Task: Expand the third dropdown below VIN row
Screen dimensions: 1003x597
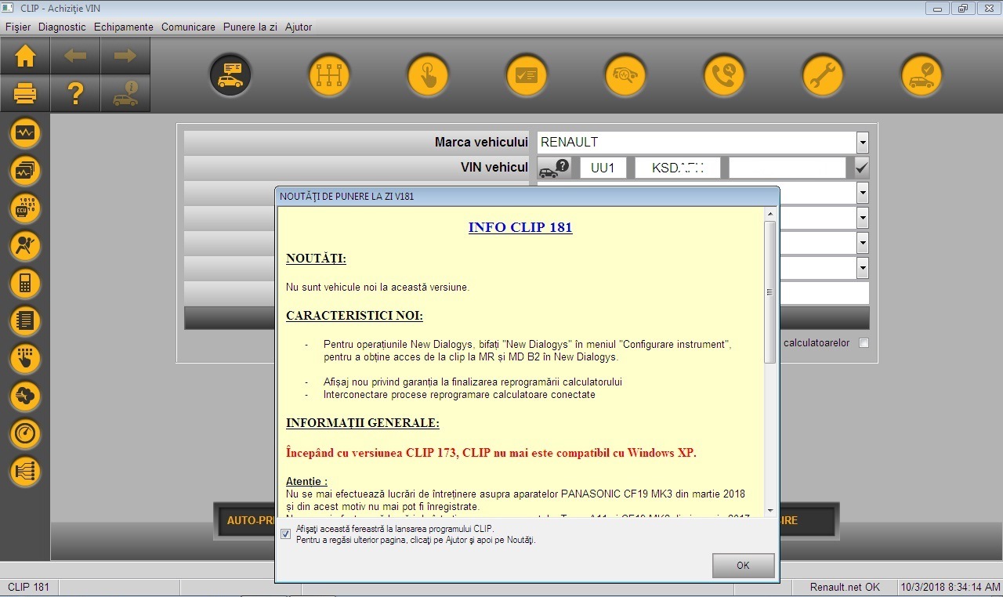Action: tap(863, 243)
